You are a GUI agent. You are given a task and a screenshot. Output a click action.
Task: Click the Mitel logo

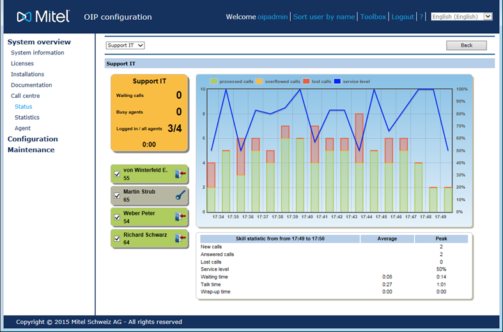pos(43,17)
